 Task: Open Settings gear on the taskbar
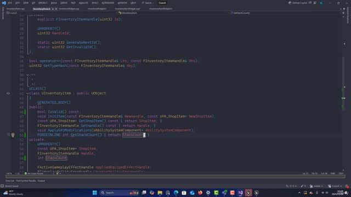click(208, 193)
